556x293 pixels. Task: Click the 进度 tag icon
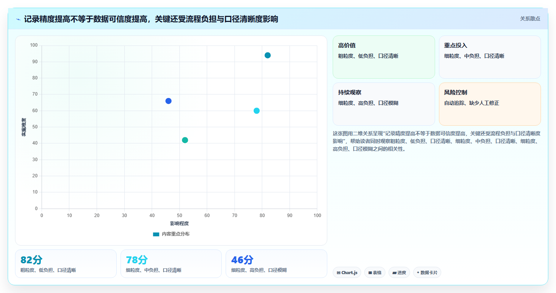[395, 273]
